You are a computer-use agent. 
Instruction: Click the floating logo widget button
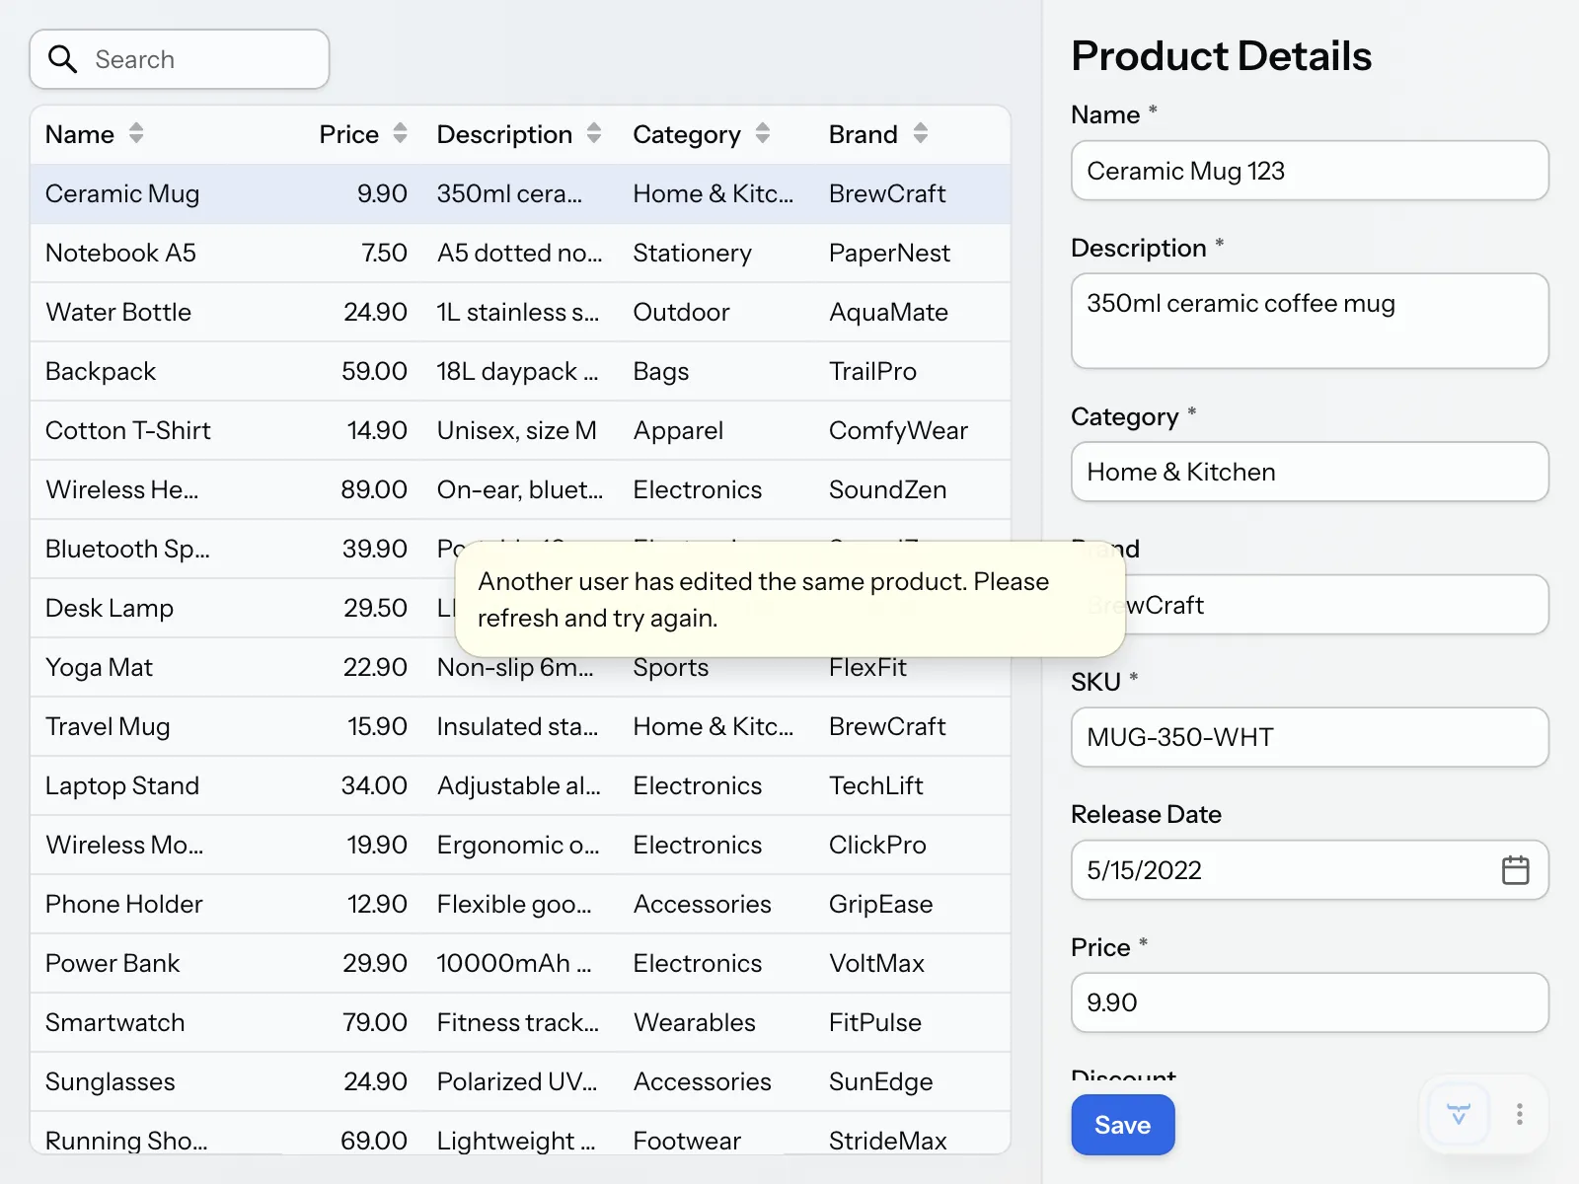pos(1459,1115)
